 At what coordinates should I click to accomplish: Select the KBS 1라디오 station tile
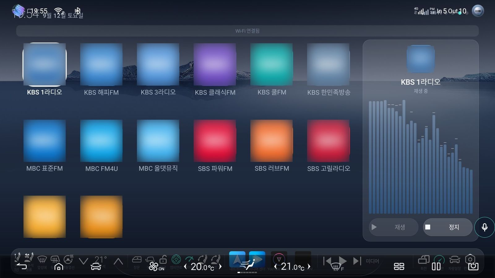[x=45, y=64]
